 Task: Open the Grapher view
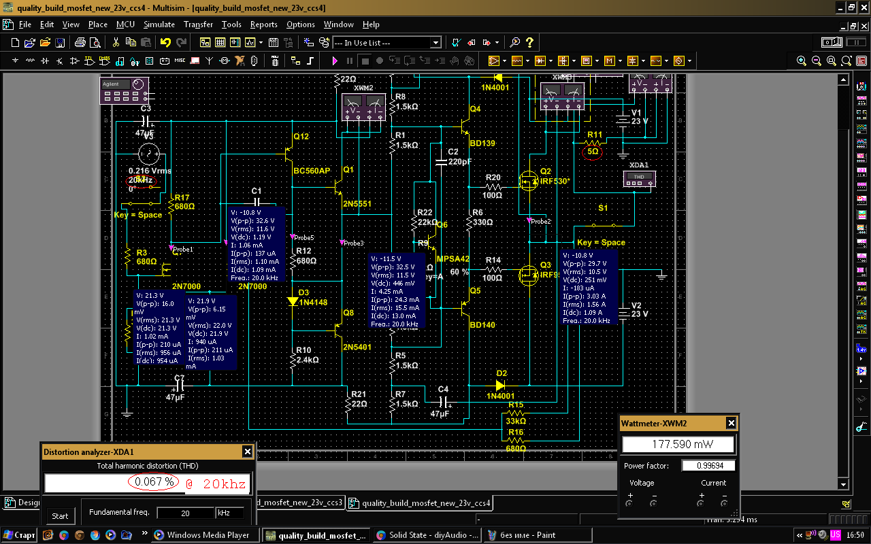(250, 42)
